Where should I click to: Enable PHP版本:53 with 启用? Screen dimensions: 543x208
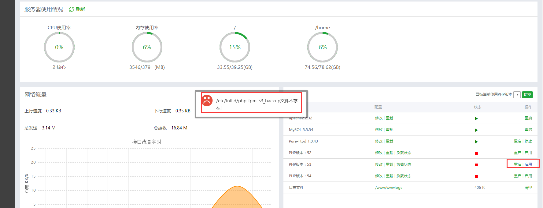[x=528, y=164]
